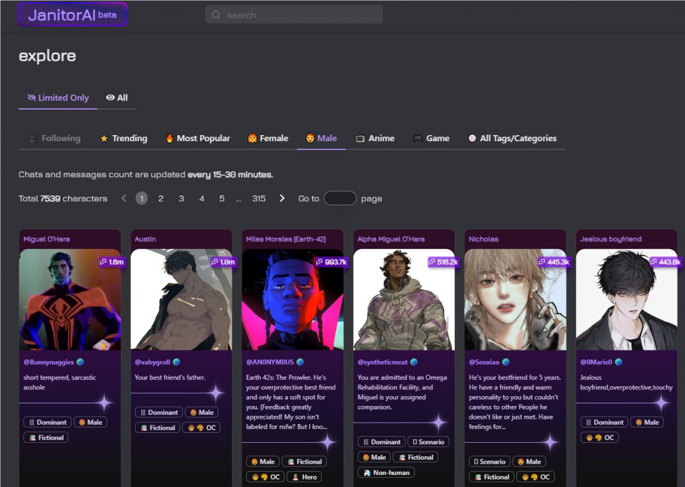Click the sparkle icon on Austin card
This screenshot has width=685, height=487.
215,393
